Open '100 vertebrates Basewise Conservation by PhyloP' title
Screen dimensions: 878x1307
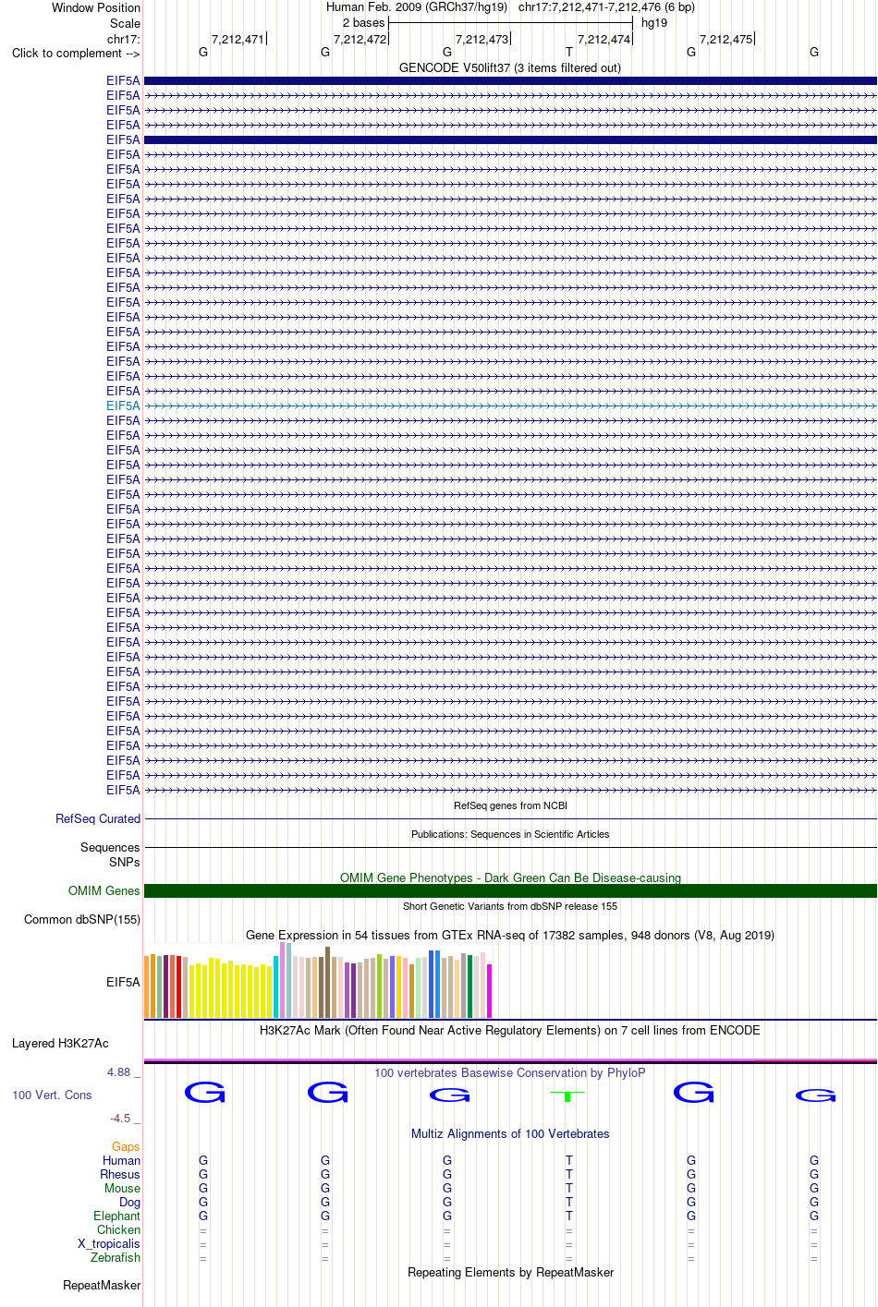(510, 1072)
